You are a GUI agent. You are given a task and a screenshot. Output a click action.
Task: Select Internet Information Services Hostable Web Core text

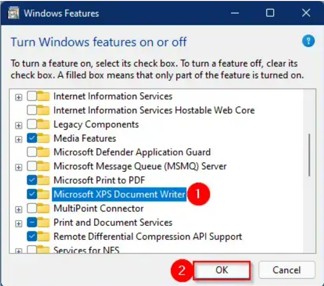pos(154,110)
